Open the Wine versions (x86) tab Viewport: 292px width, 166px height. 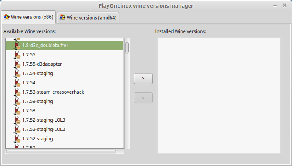[28, 17]
